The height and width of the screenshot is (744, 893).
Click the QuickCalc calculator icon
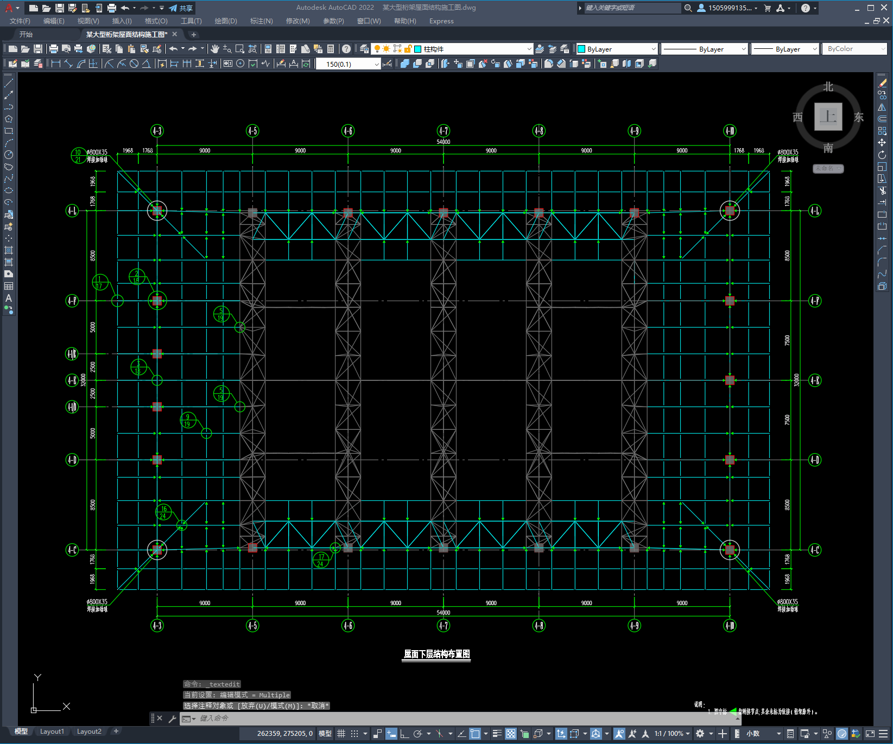point(330,49)
